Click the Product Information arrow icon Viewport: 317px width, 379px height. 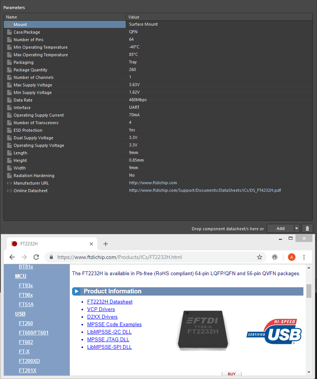coord(77,291)
